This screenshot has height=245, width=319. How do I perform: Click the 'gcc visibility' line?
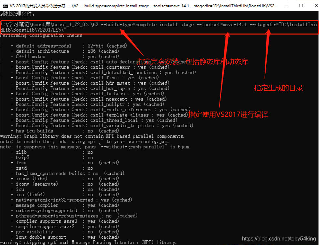tap(65, 232)
